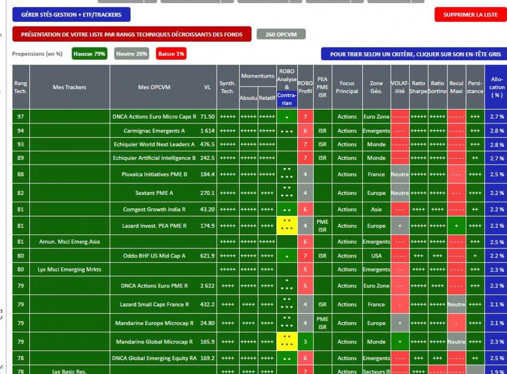Click the red PRÉSENTATION DE VOTRE LISTE banner

(132, 34)
